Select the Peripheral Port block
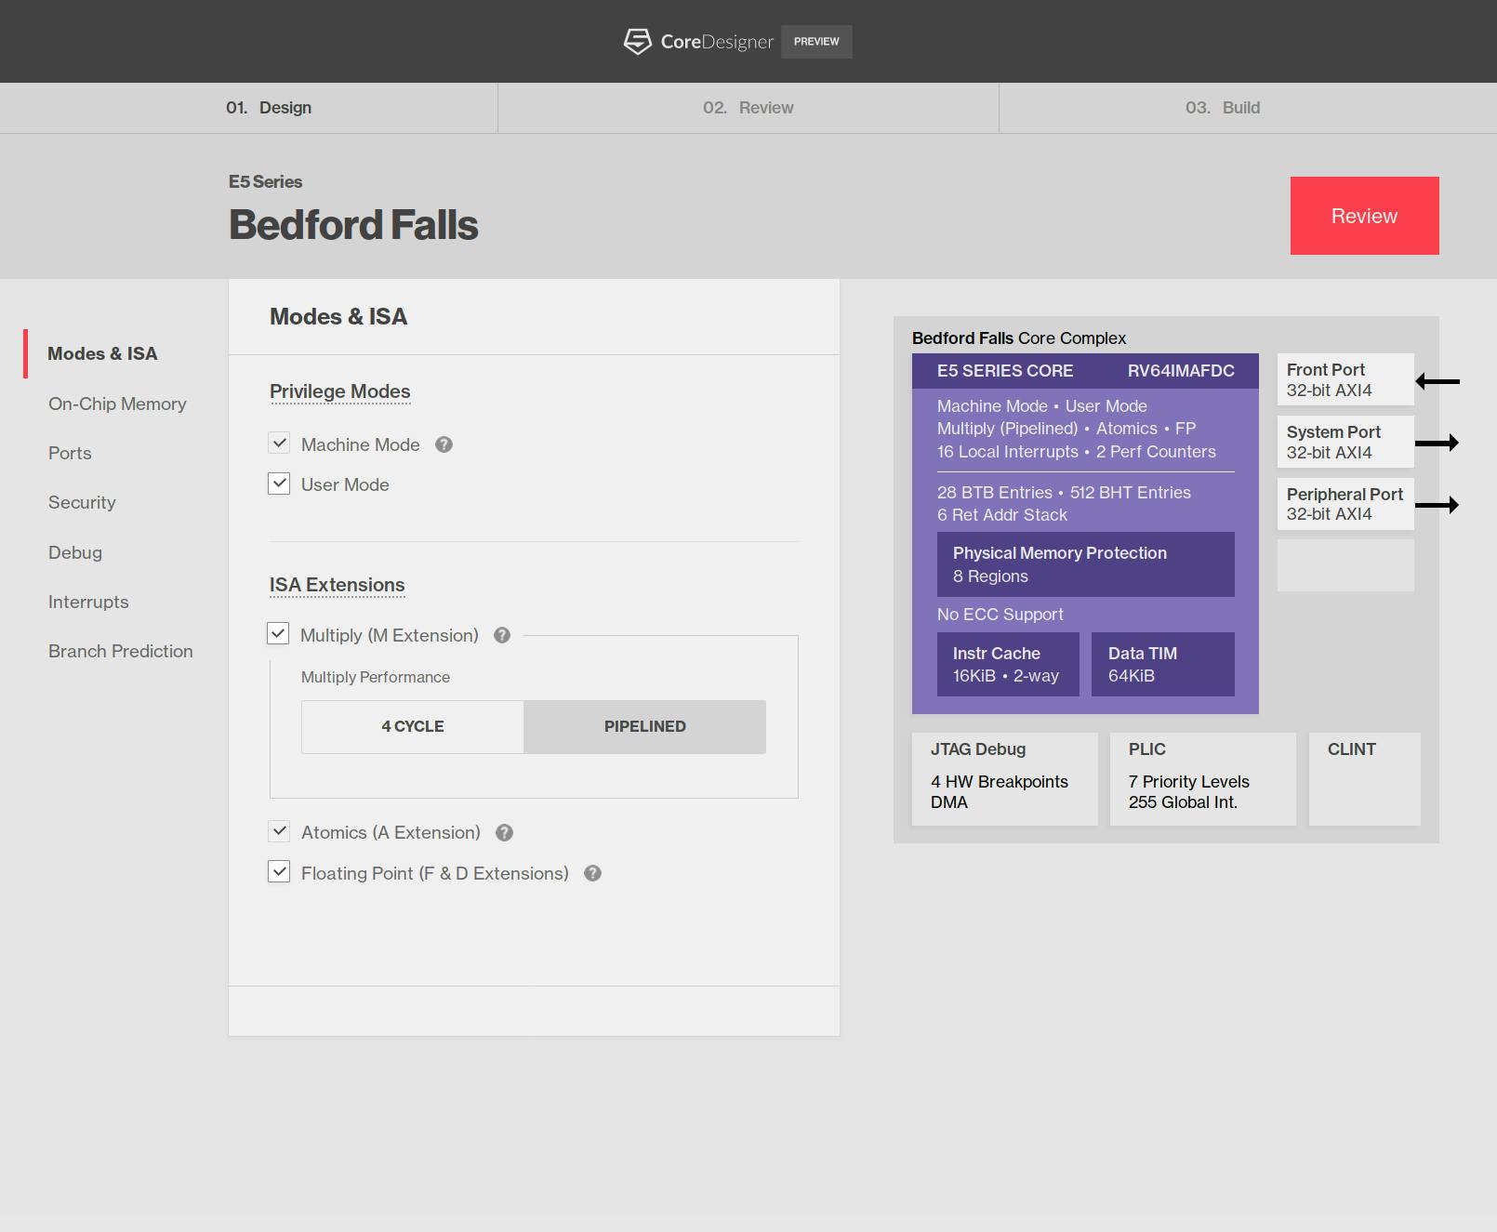1497x1232 pixels. [1345, 504]
